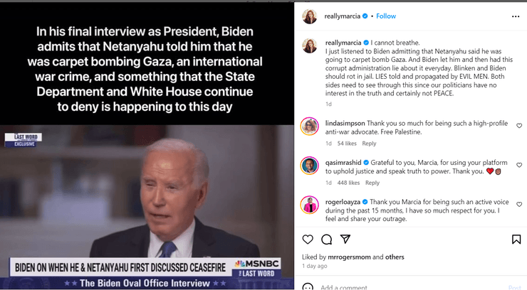Save the post with the bookmark icon
Screen dimensions: 527x290
(516, 239)
